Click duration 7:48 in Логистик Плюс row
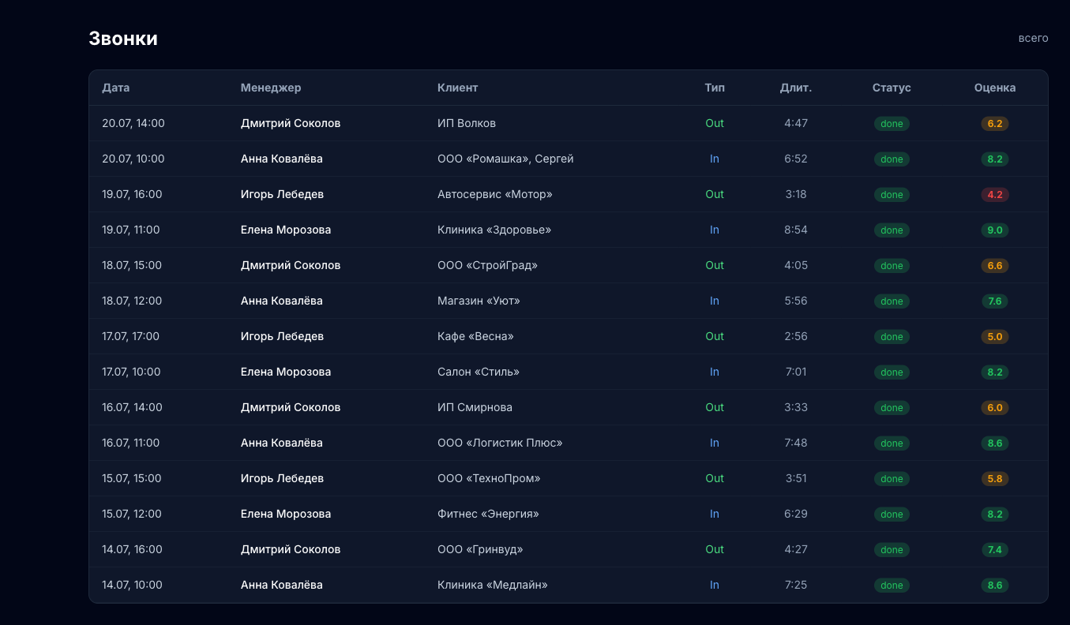 click(x=796, y=443)
